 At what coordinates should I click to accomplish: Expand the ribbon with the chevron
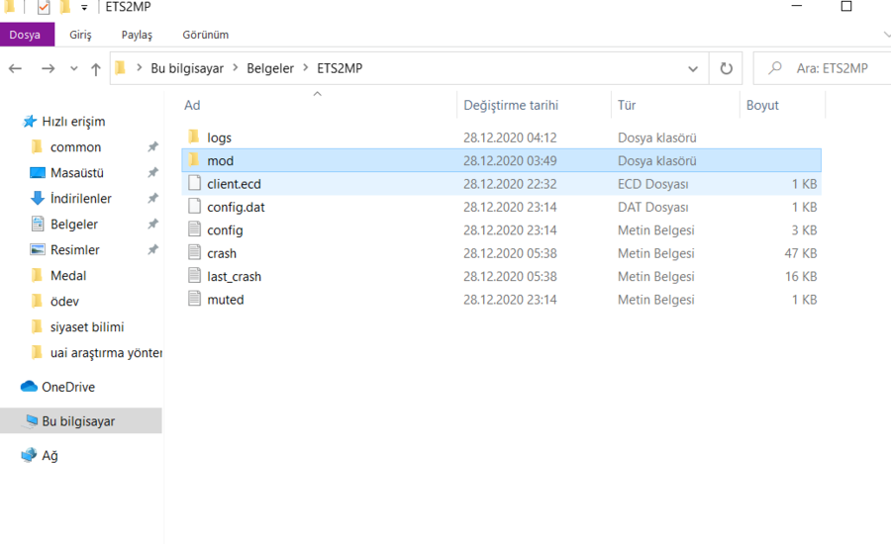click(x=886, y=35)
